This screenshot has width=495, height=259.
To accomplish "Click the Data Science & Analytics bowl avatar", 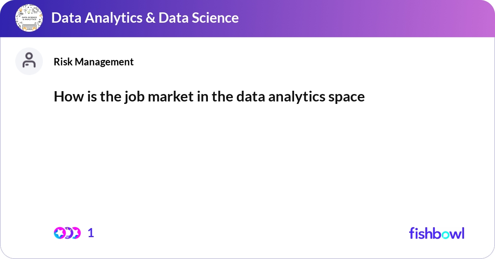I will (x=29, y=18).
